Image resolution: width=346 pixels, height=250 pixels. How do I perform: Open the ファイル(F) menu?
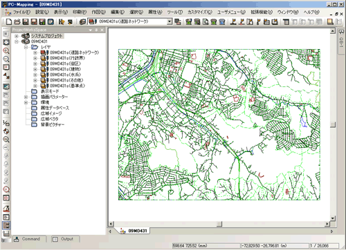pyautogui.click(x=21, y=12)
